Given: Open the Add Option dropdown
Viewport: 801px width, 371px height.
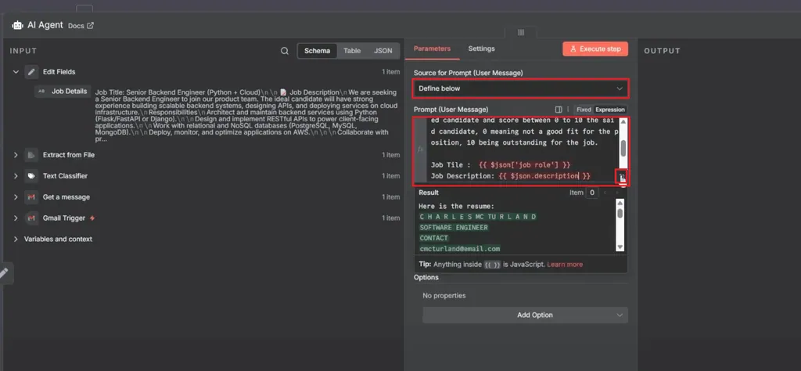Looking at the screenshot, I should point(525,315).
